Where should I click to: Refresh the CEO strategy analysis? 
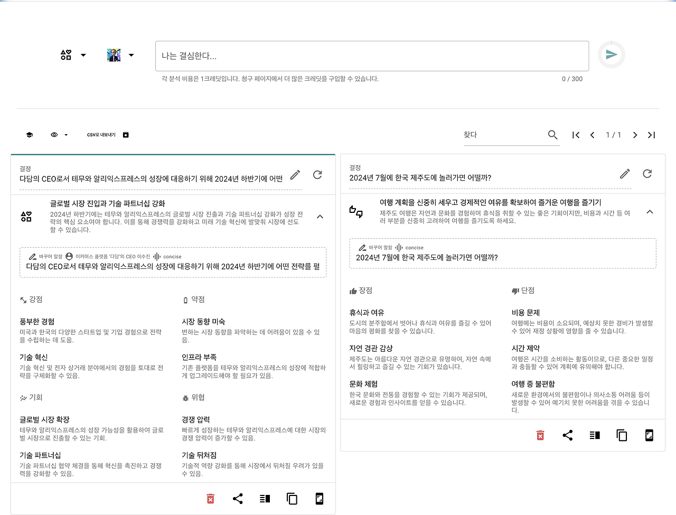click(317, 174)
